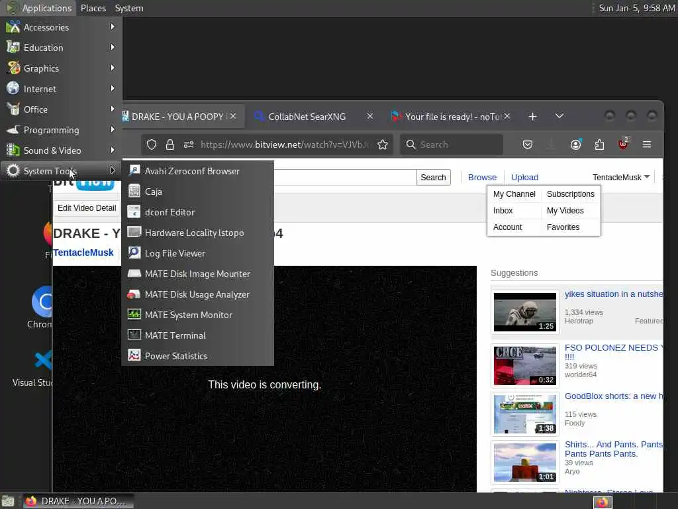678x509 pixels.
Task: Open the Applications menu
Action: point(39,8)
